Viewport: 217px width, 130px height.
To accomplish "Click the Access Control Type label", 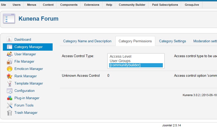I will (x=78, y=56).
